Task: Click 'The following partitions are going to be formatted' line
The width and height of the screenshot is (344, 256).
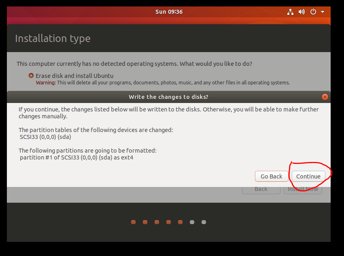Action: [87, 151]
